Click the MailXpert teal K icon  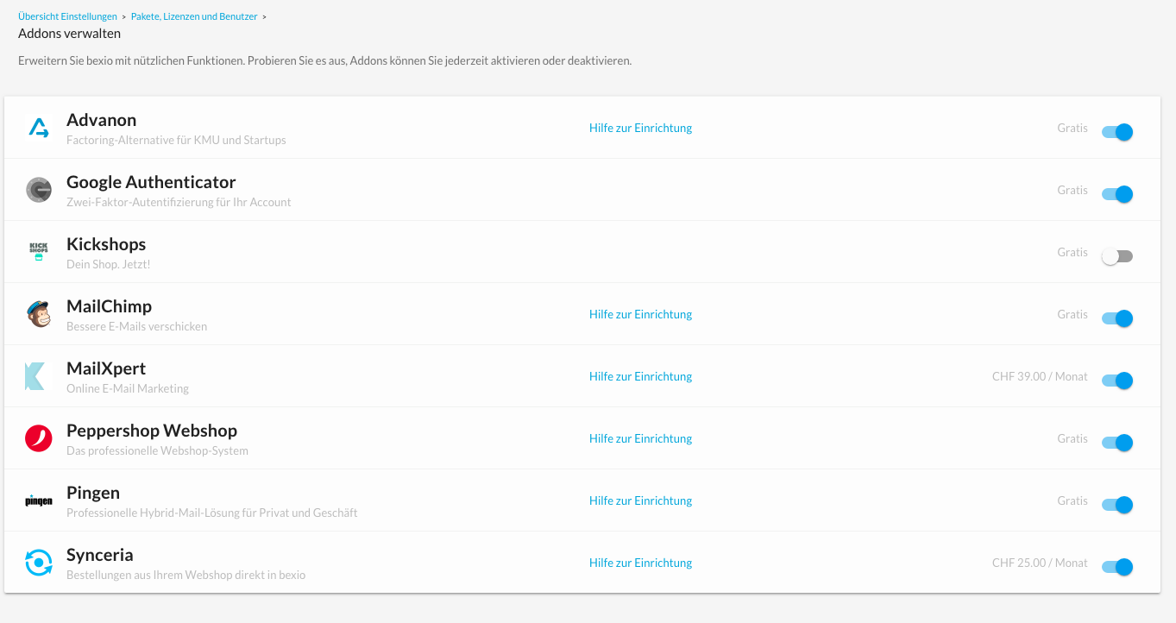pos(35,376)
